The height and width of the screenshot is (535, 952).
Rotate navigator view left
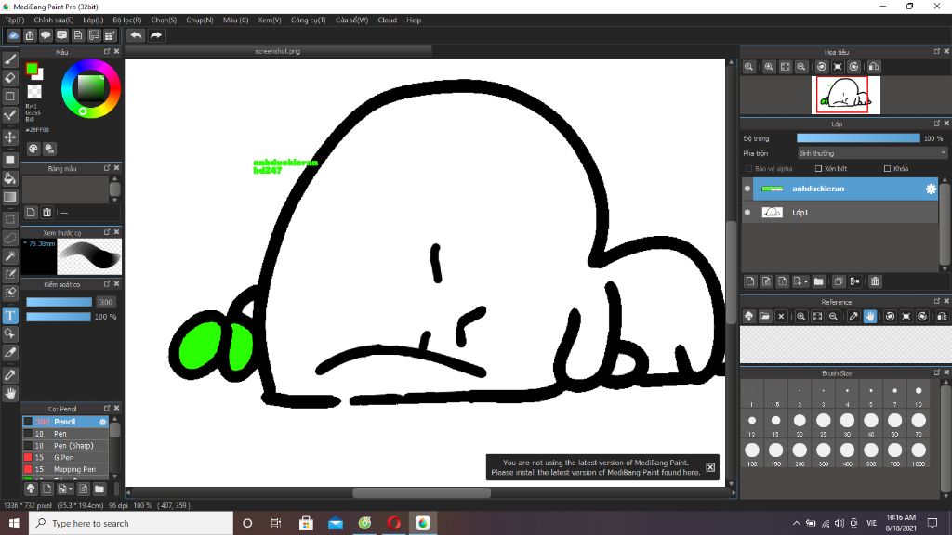pos(822,67)
